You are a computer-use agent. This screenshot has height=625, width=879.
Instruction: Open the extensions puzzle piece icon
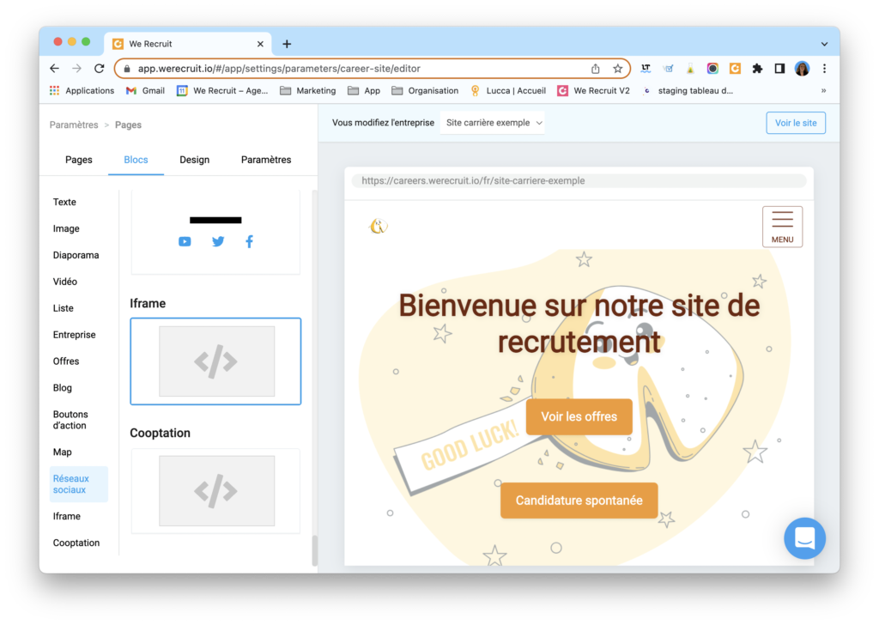click(x=757, y=69)
